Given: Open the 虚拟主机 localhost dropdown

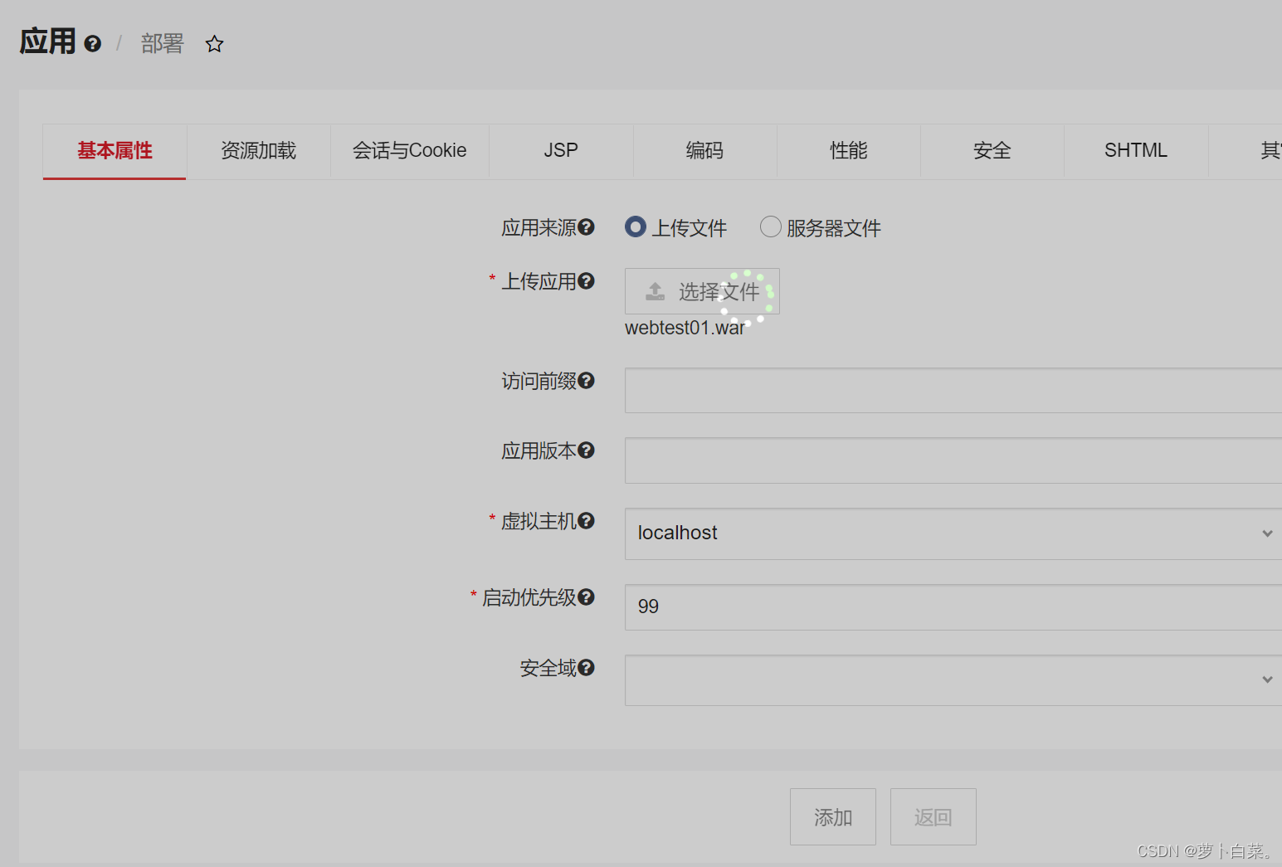Looking at the screenshot, I should tap(1267, 533).
